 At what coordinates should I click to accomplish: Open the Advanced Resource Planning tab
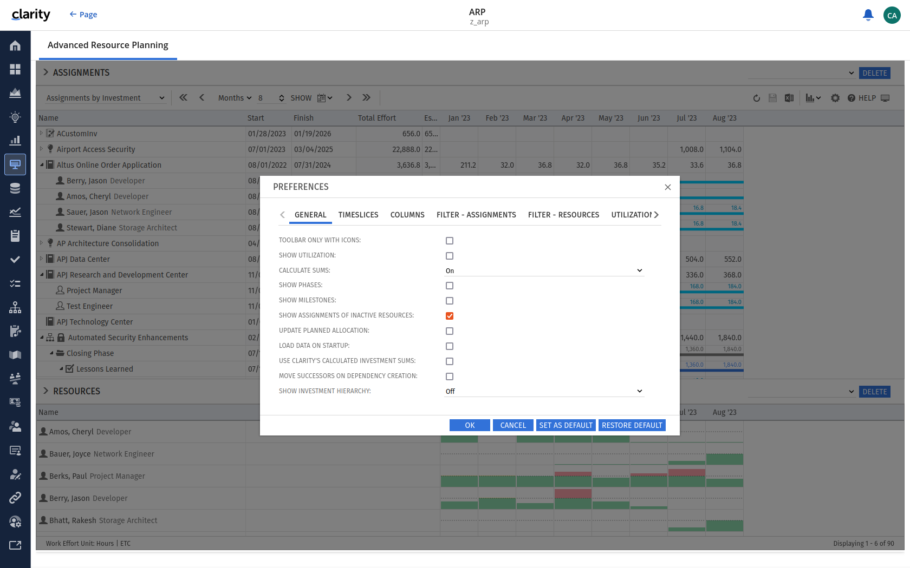(108, 45)
